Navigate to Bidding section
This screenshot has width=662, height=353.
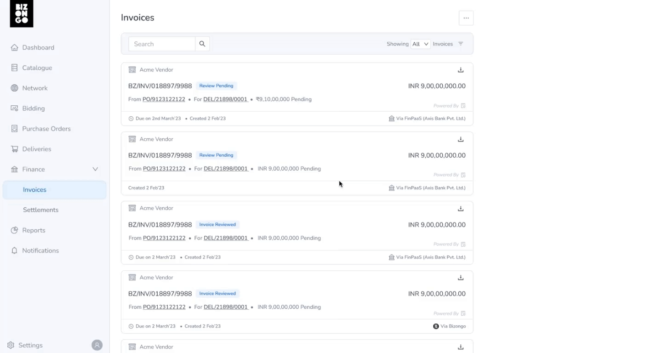(33, 108)
